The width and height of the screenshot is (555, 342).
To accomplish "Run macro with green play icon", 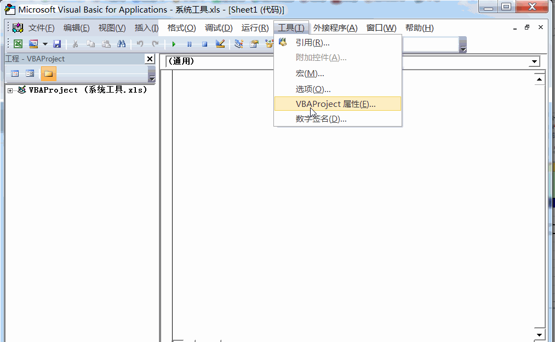I will point(174,44).
